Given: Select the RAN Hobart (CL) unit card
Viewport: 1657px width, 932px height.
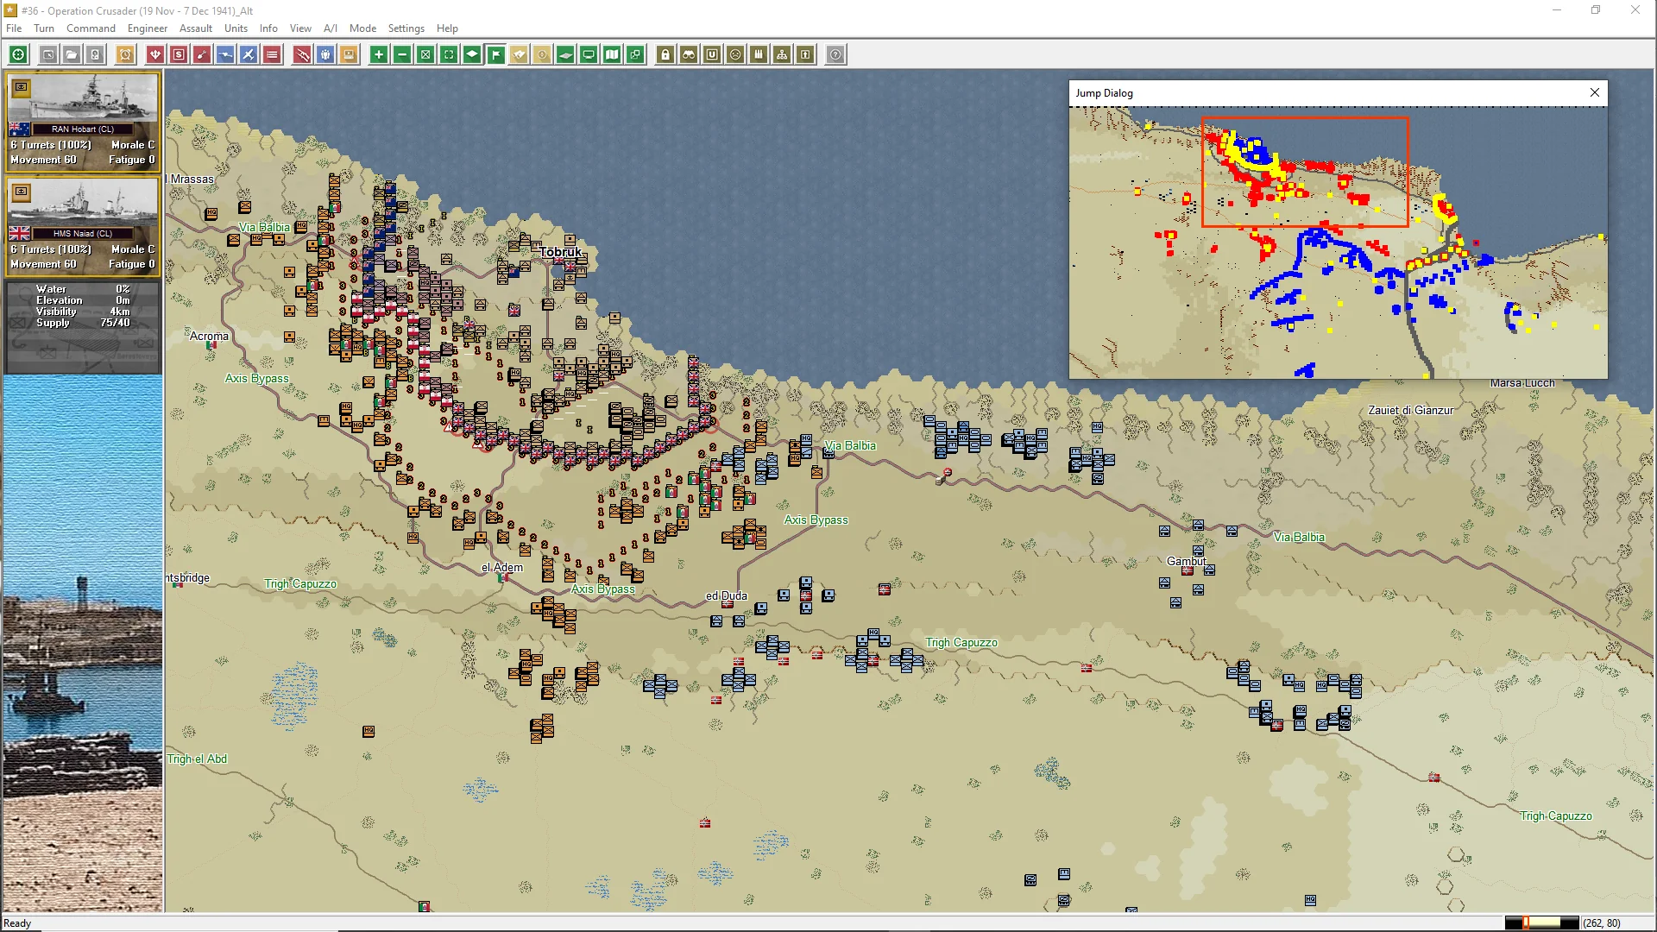Looking at the screenshot, I should tap(83, 121).
